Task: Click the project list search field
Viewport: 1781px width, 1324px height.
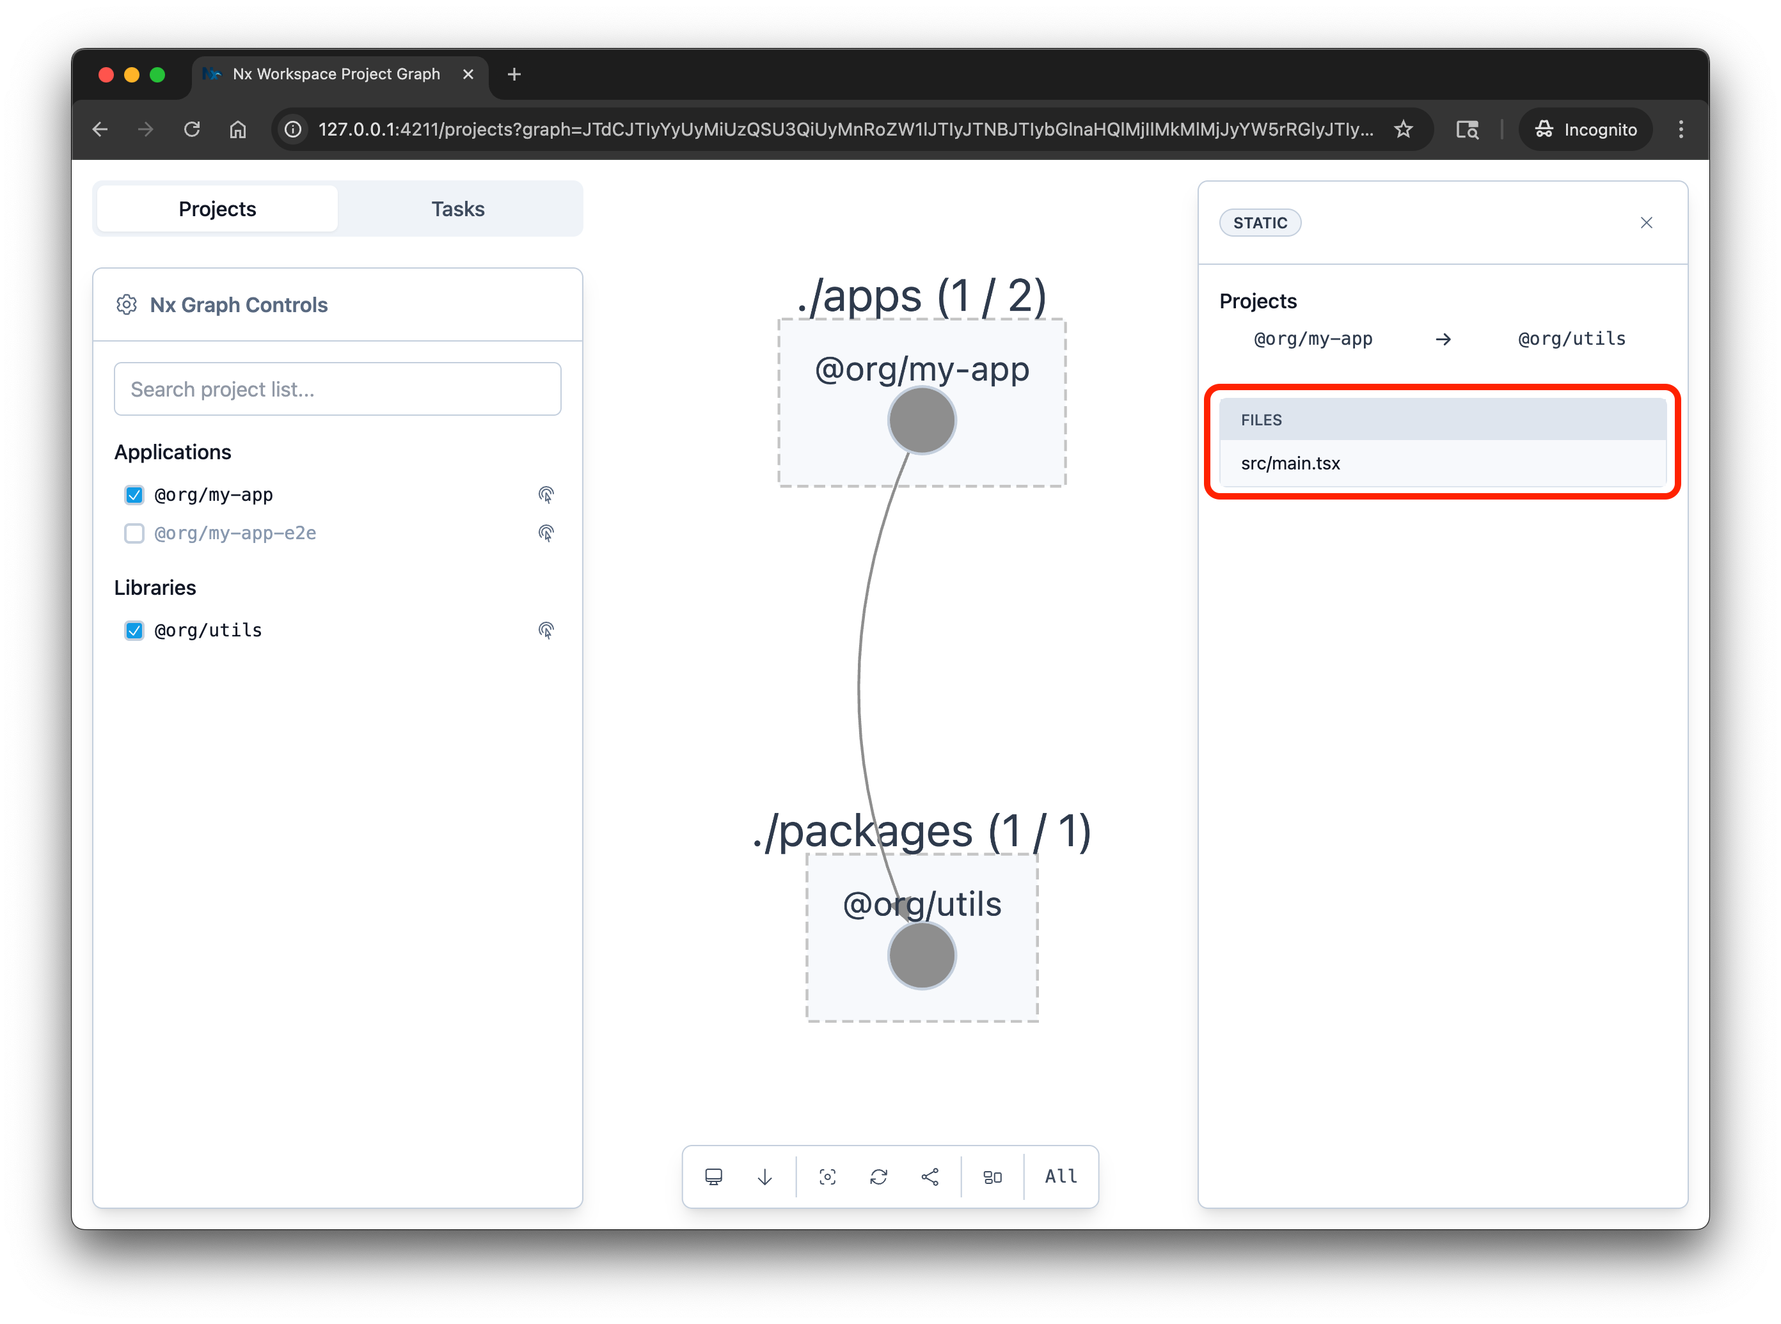Action: [337, 389]
